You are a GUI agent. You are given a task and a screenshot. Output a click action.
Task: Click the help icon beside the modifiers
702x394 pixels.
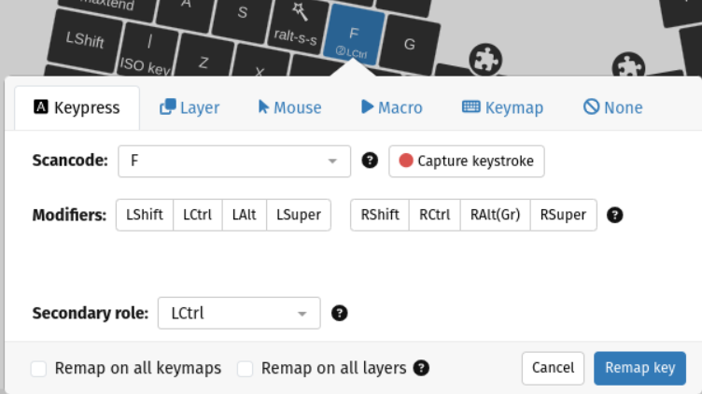[x=614, y=215]
